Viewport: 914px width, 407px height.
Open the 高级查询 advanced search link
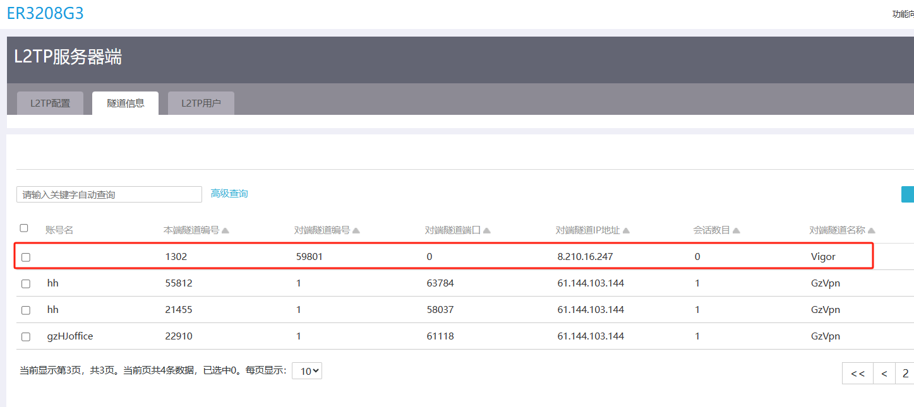(x=229, y=194)
